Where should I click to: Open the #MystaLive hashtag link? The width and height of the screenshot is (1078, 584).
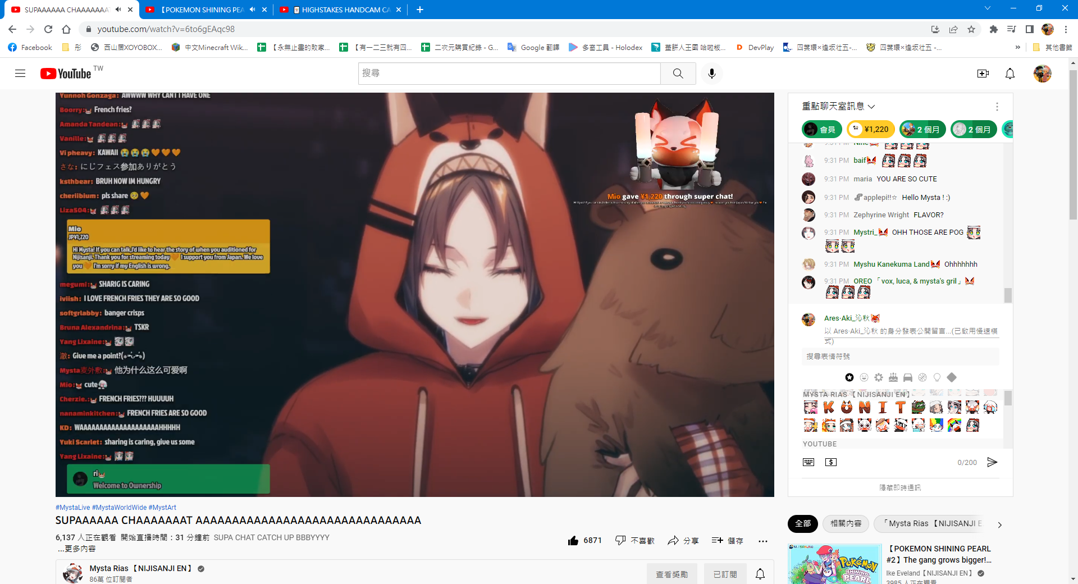[72, 508]
